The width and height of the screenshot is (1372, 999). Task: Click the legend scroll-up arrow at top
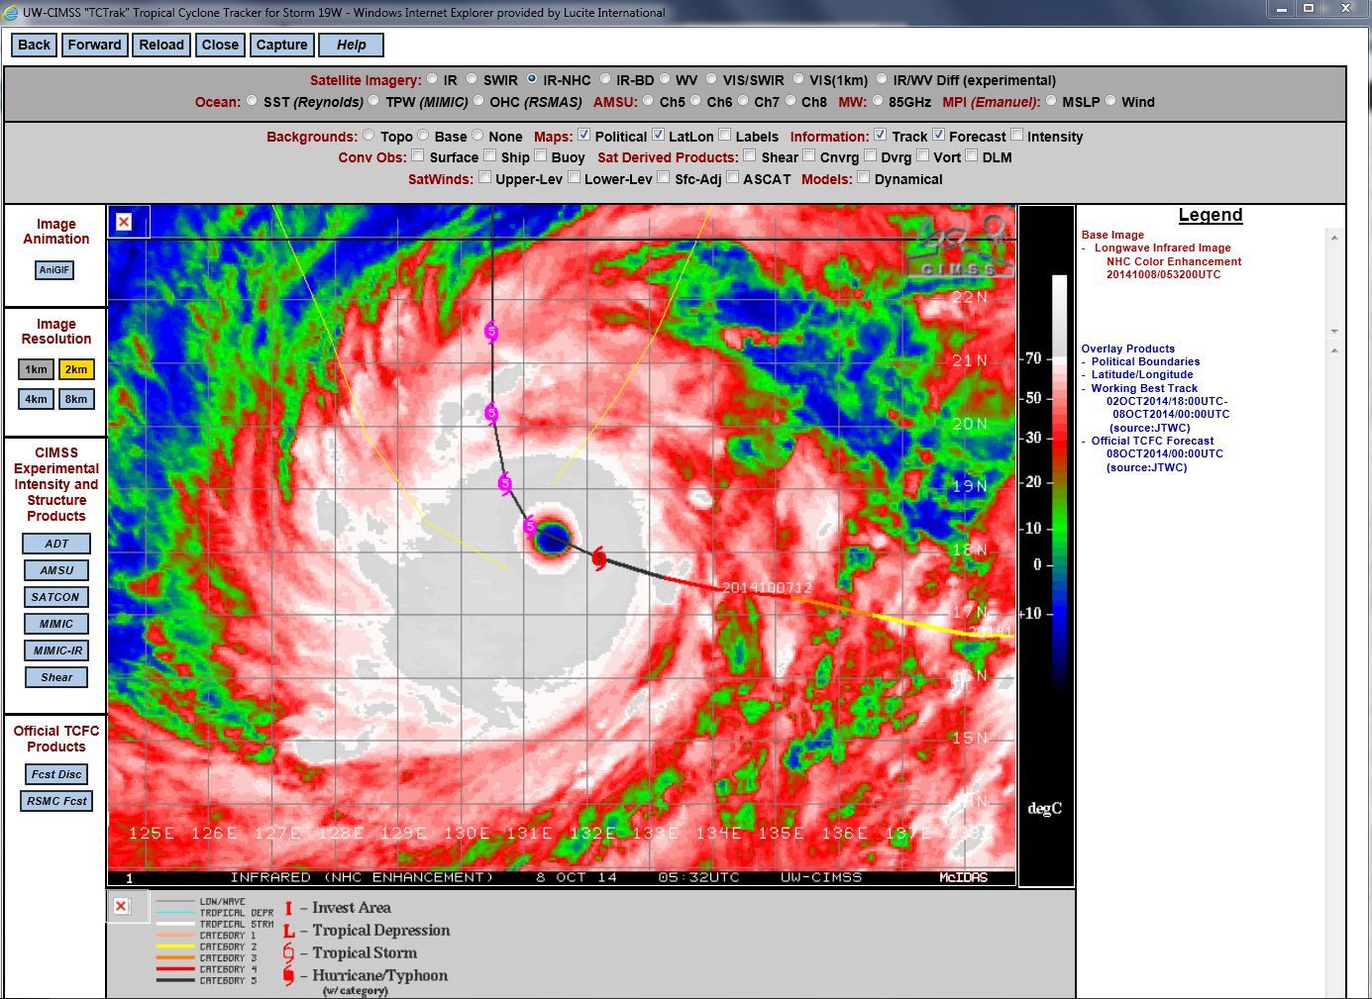pyautogui.click(x=1334, y=238)
